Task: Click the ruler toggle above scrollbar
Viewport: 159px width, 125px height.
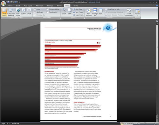Action: (x=157, y=21)
